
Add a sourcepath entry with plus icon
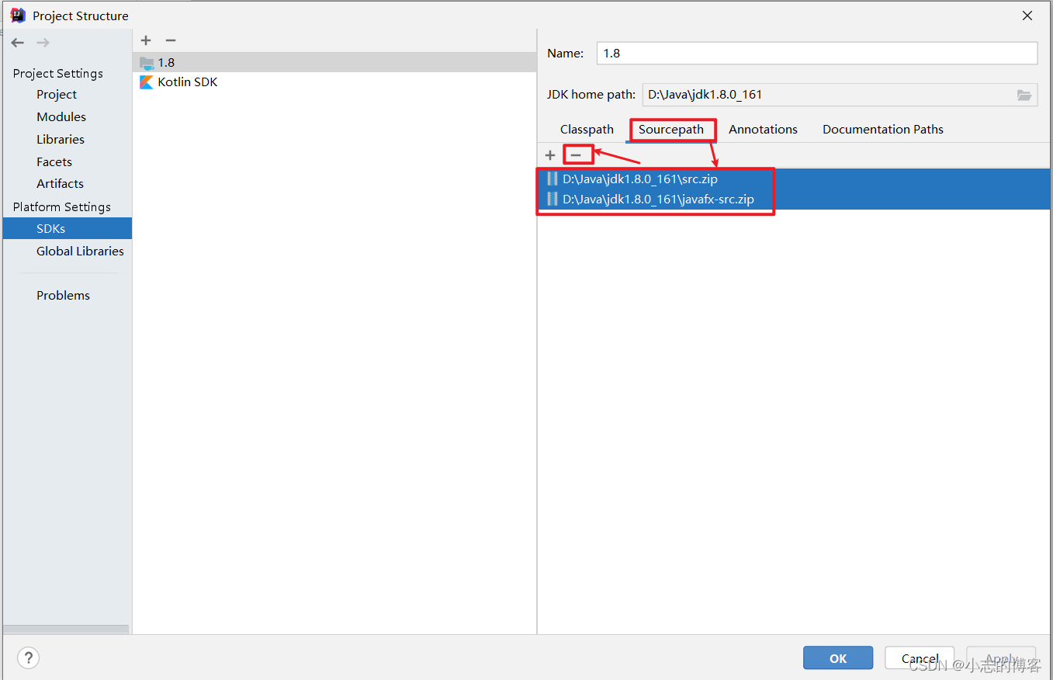550,155
